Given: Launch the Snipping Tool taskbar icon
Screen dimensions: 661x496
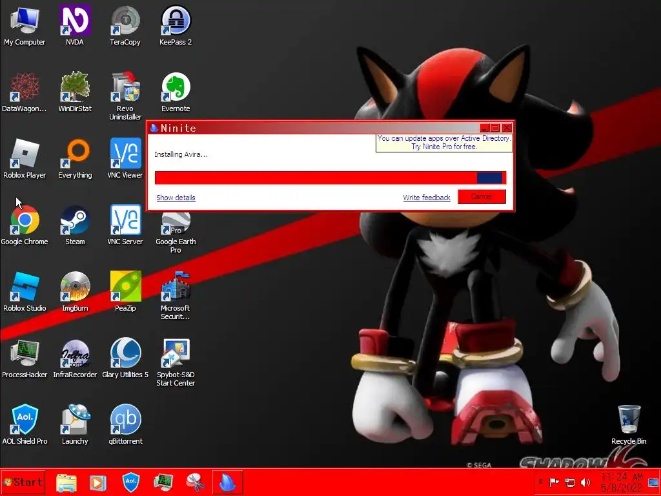Looking at the screenshot, I should pyautogui.click(x=196, y=482).
